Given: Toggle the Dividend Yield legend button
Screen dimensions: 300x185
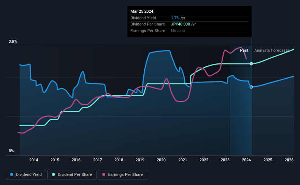Looking at the screenshot, I should [x=26, y=175].
